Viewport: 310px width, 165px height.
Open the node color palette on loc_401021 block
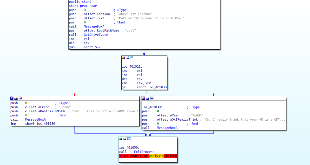123,58
